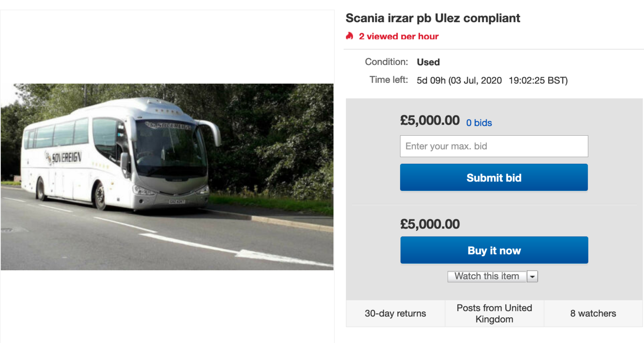The image size is (644, 343).
Task: Select the 30-day returns info cell
Action: click(395, 314)
